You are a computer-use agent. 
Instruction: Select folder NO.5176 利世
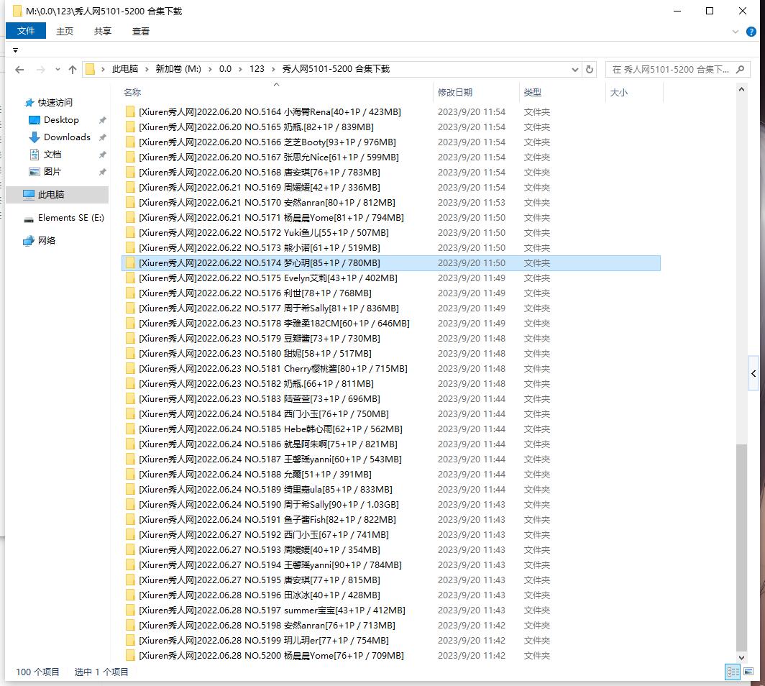click(391, 293)
